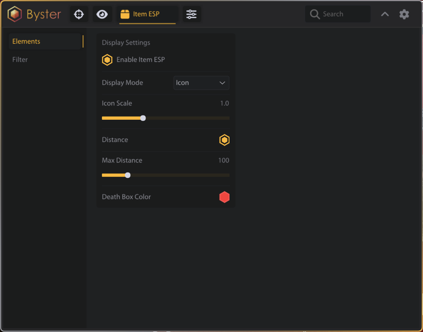The width and height of the screenshot is (423, 332).
Task: Click the Death Box Color label
Action: pyautogui.click(x=126, y=197)
